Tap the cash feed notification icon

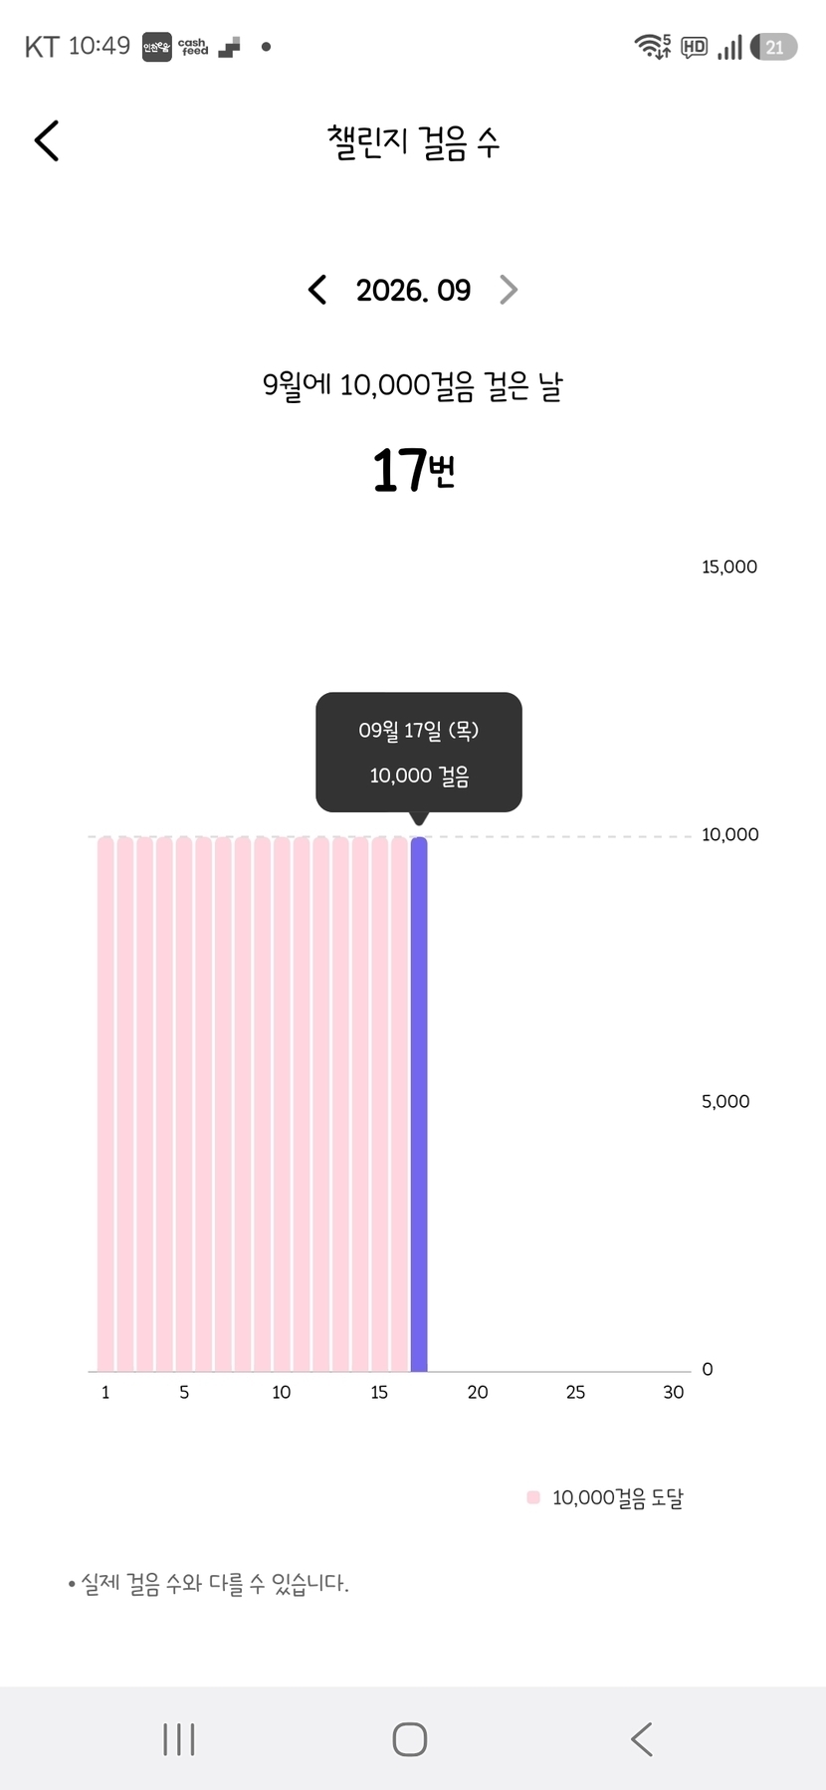coord(193,47)
